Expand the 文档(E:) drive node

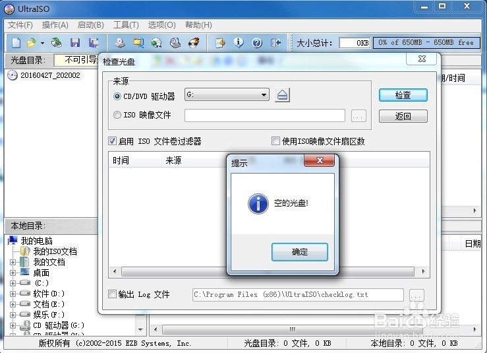13,304
